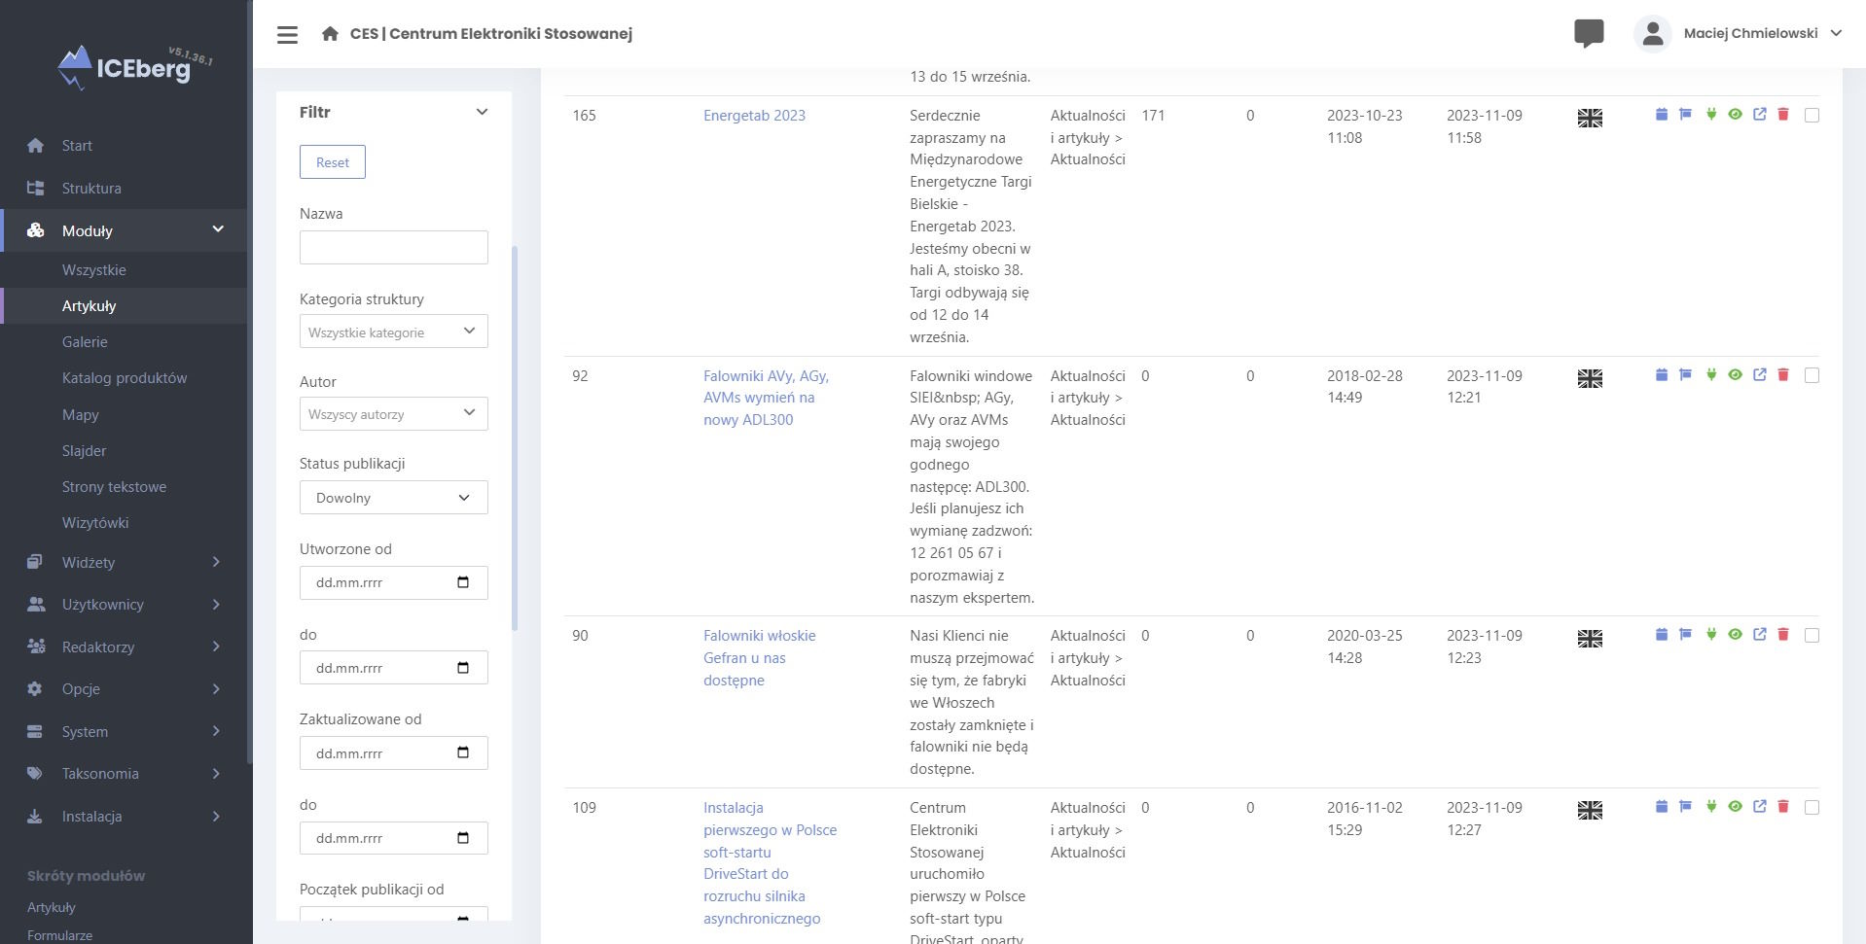Toggle the hamburger sidebar menu icon
This screenshot has width=1866, height=944.
tap(287, 35)
